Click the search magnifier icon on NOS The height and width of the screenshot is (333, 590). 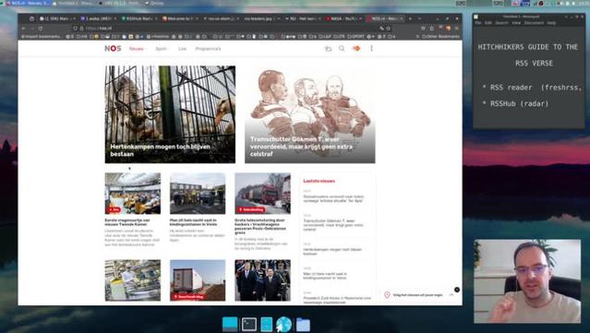coord(342,49)
